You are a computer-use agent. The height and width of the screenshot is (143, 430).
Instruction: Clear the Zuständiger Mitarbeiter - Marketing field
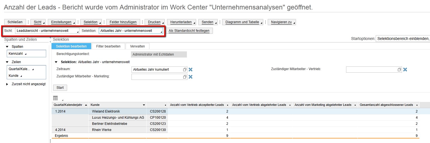pyautogui.click(x=191, y=77)
